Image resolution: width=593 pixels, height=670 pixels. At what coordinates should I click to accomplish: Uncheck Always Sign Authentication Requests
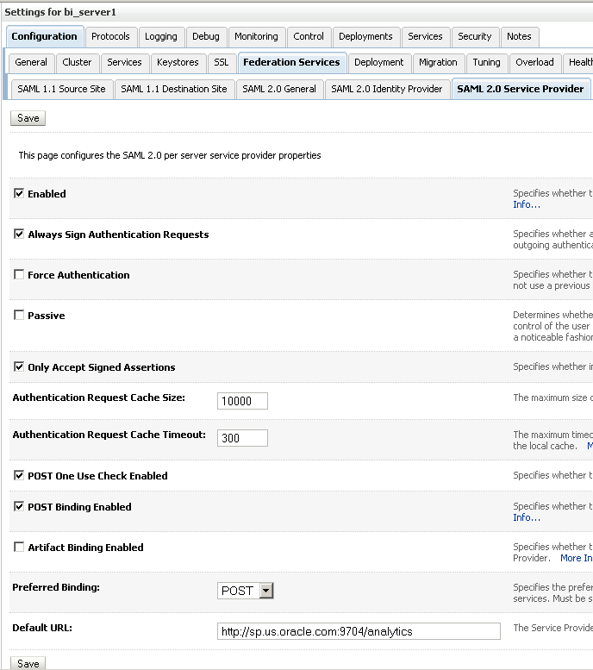point(19,234)
